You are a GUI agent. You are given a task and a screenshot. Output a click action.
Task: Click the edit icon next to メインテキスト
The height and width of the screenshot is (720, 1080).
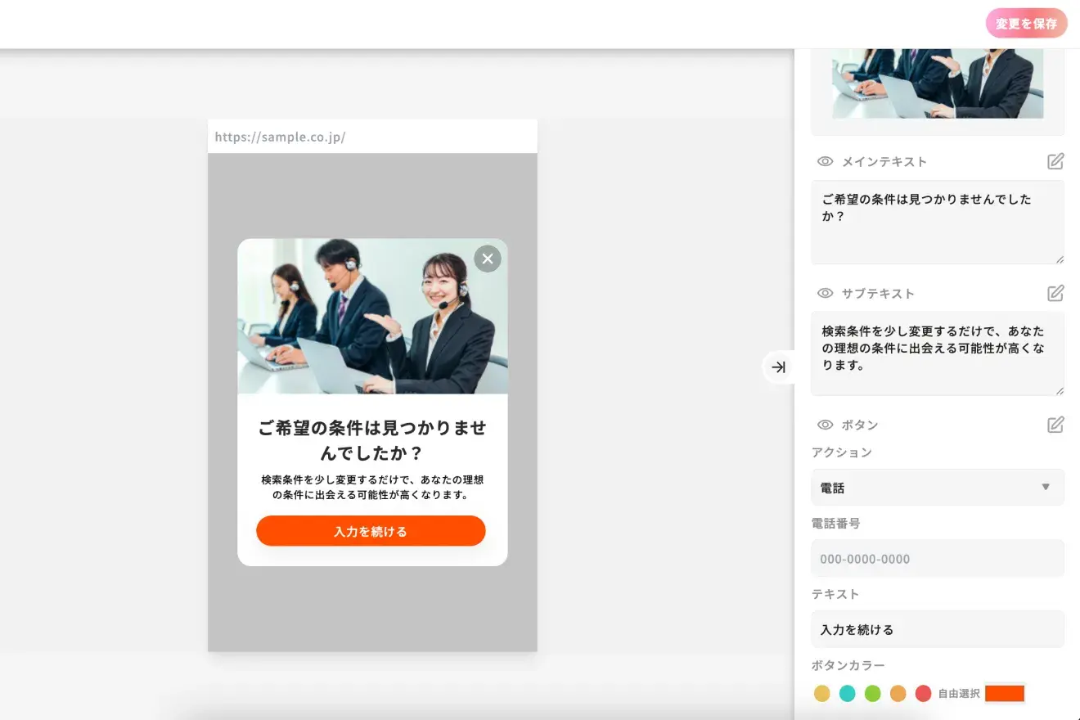point(1055,161)
